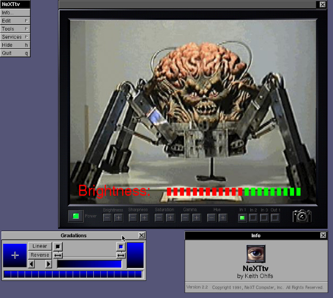Decrease Sharpness with the minus button
The width and height of the screenshot is (333, 298).
coord(133,218)
